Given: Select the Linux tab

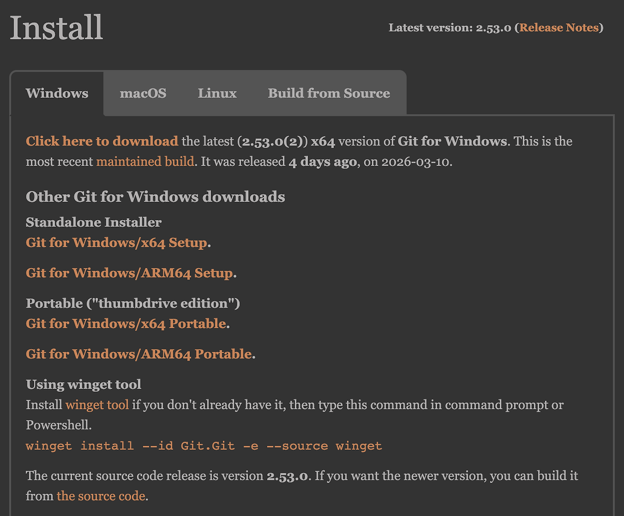Looking at the screenshot, I should point(217,93).
